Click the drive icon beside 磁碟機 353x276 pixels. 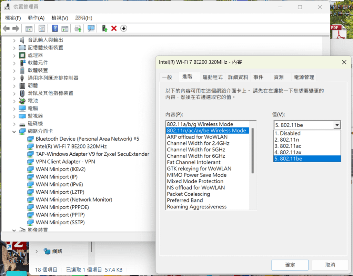point(22,124)
